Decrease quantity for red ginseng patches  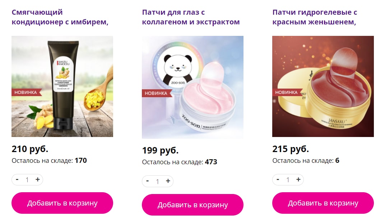click(x=278, y=180)
